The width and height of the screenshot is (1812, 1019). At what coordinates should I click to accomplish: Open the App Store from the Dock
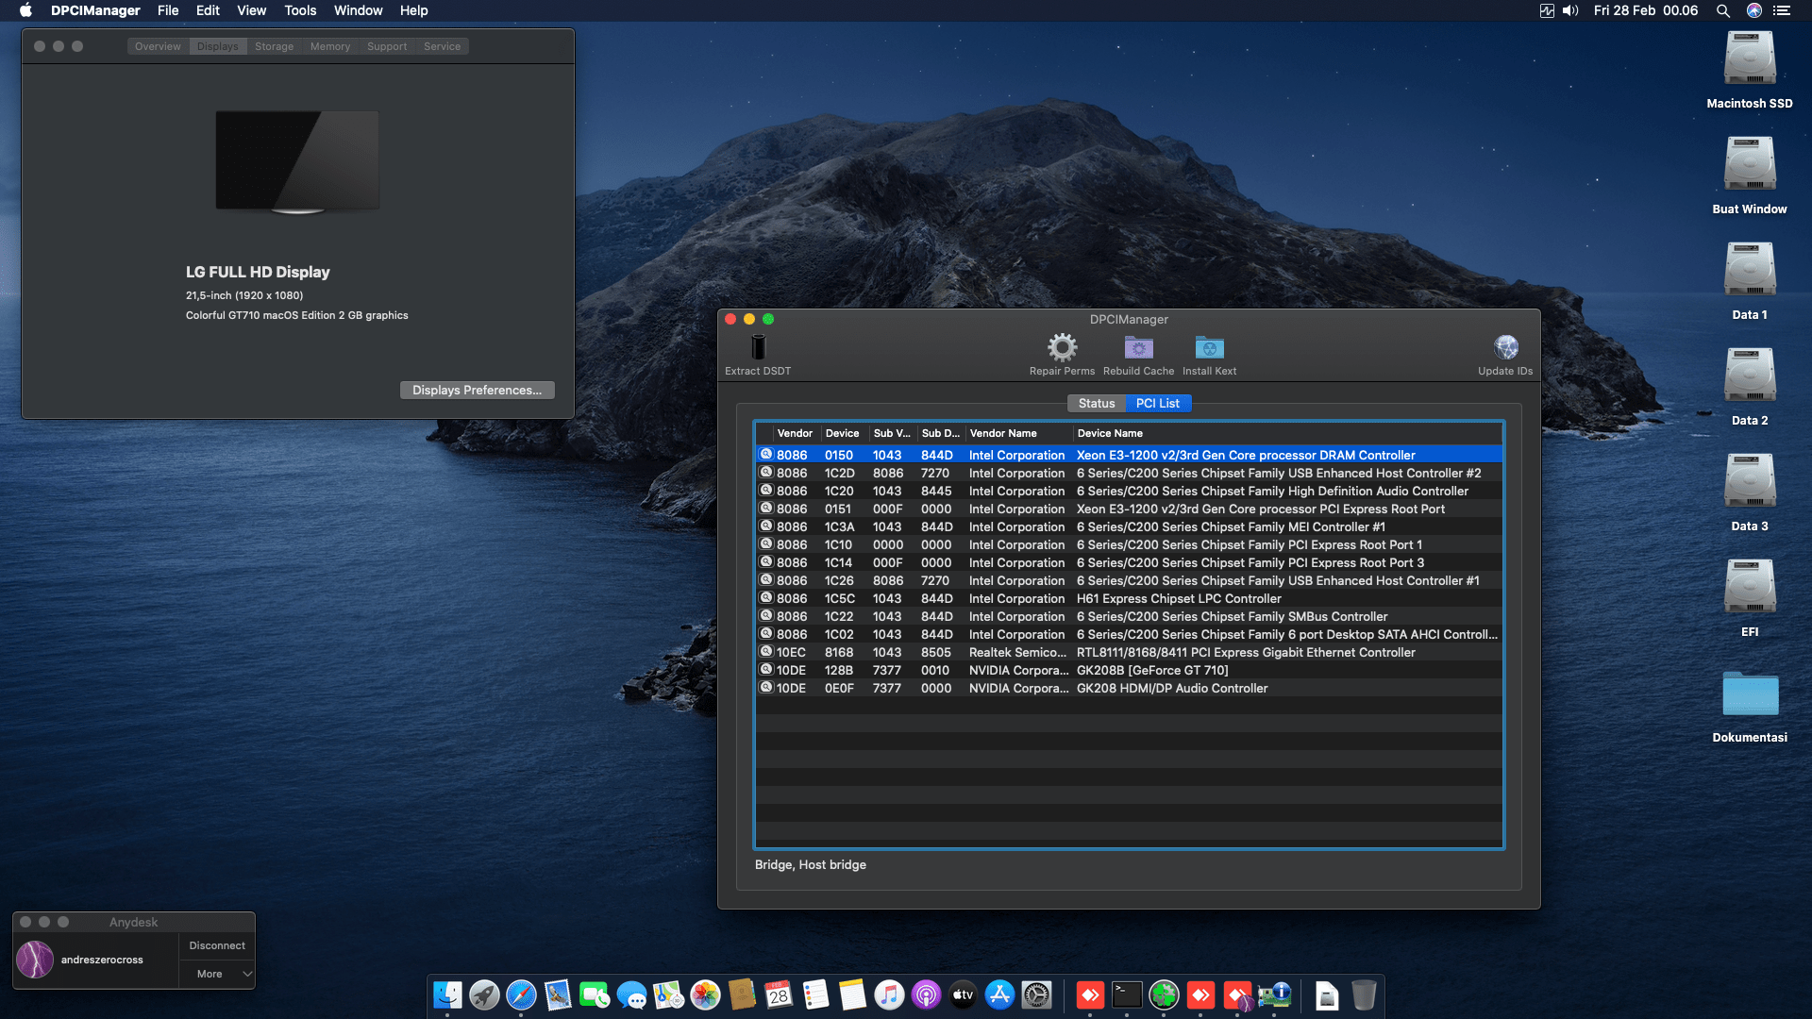coord(999,994)
